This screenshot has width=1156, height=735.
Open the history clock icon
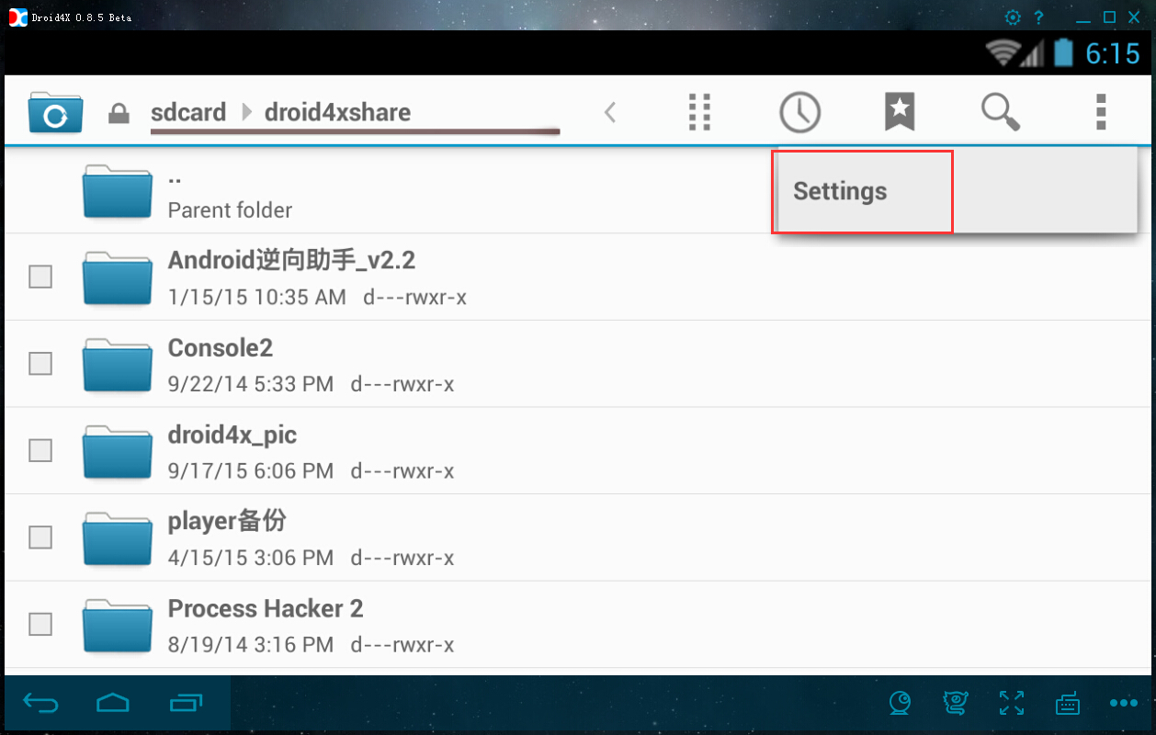(x=799, y=112)
